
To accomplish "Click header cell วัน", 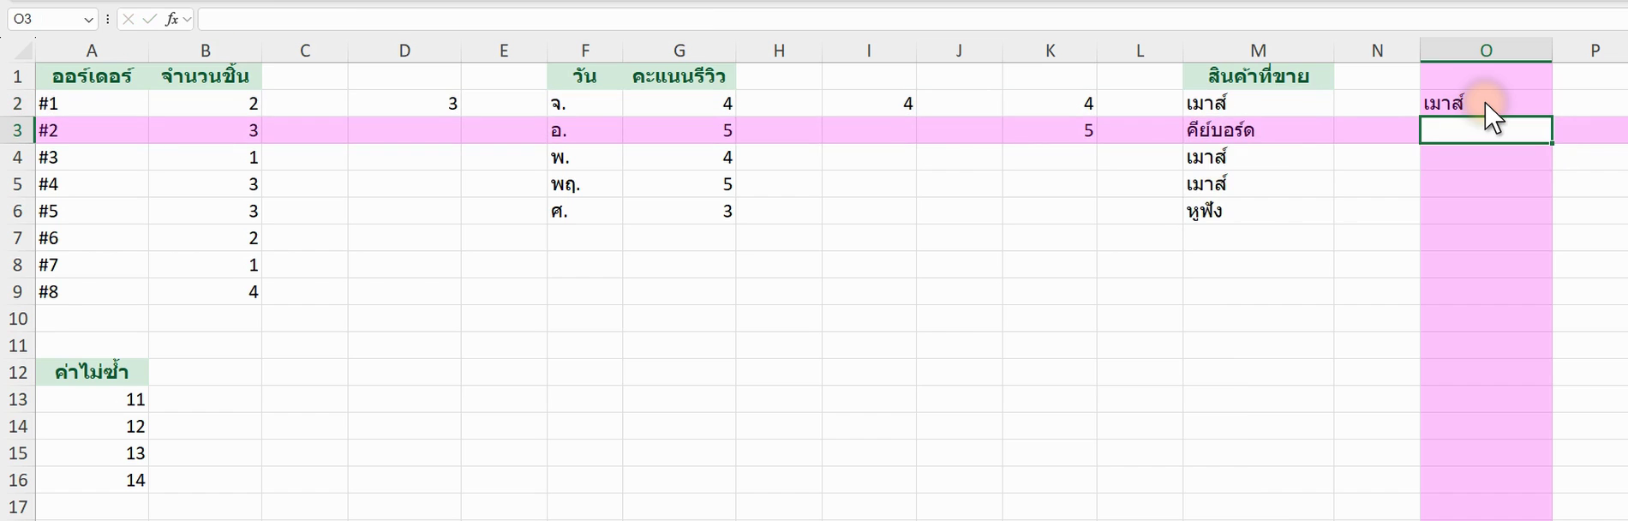I will click(x=585, y=76).
